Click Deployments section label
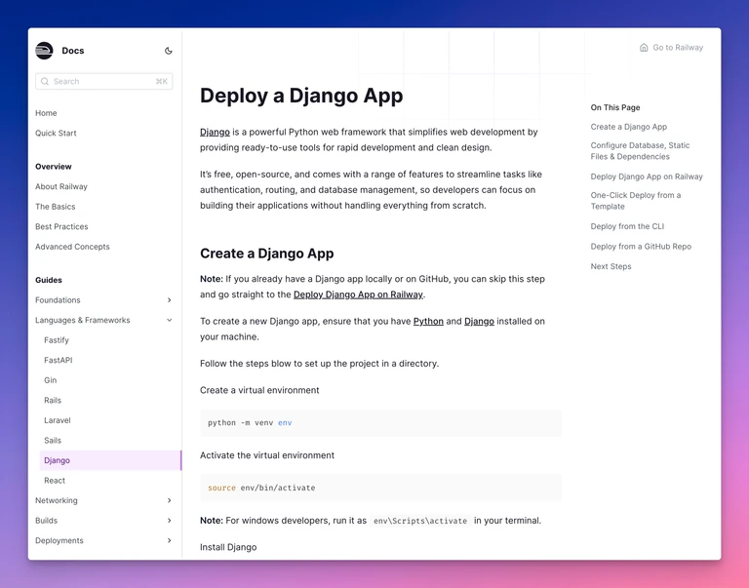Viewport: 749px width, 588px height. coord(59,541)
